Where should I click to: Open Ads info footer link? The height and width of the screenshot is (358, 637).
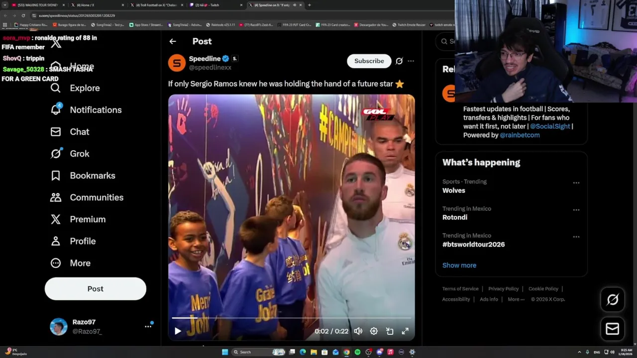point(489,299)
